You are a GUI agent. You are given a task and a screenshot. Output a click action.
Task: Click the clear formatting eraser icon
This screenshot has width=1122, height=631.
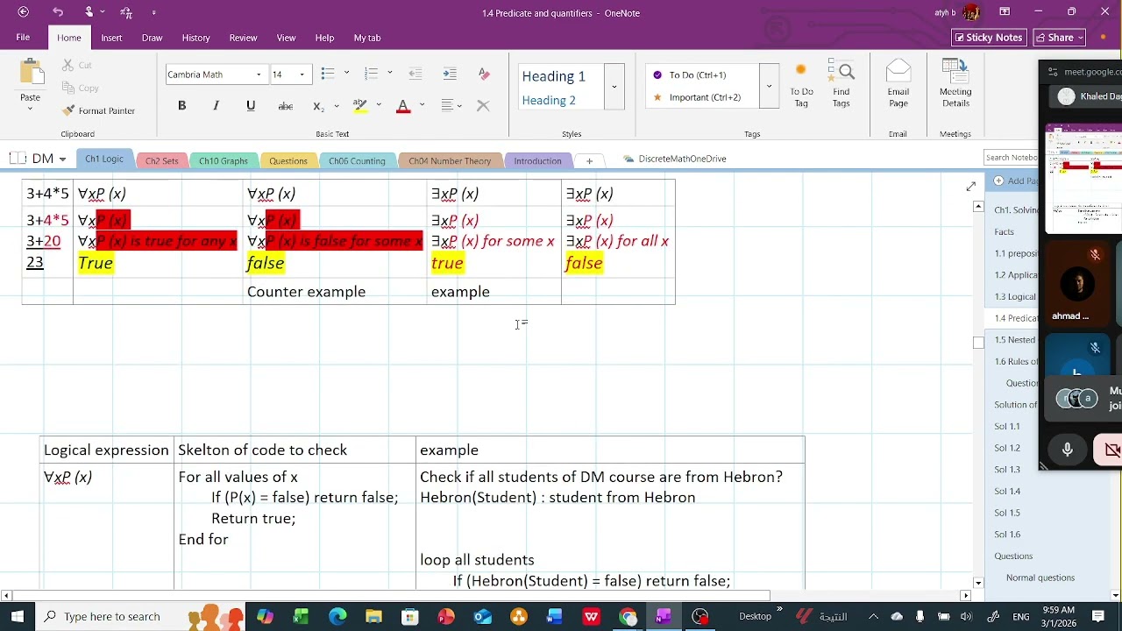tap(484, 74)
